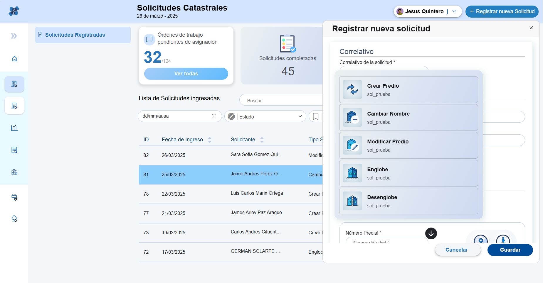Click Ver todas button

[x=186, y=74]
